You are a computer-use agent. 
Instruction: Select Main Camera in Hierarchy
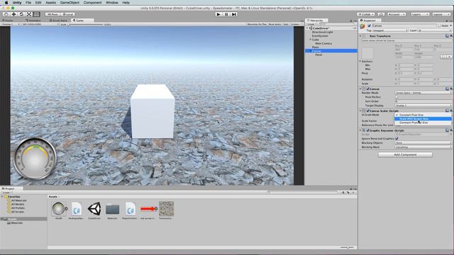coord(323,43)
